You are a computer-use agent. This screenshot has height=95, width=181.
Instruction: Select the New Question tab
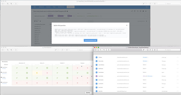click(x=71, y=7)
